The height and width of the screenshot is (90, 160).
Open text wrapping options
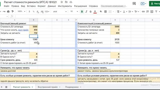coord(131,11)
